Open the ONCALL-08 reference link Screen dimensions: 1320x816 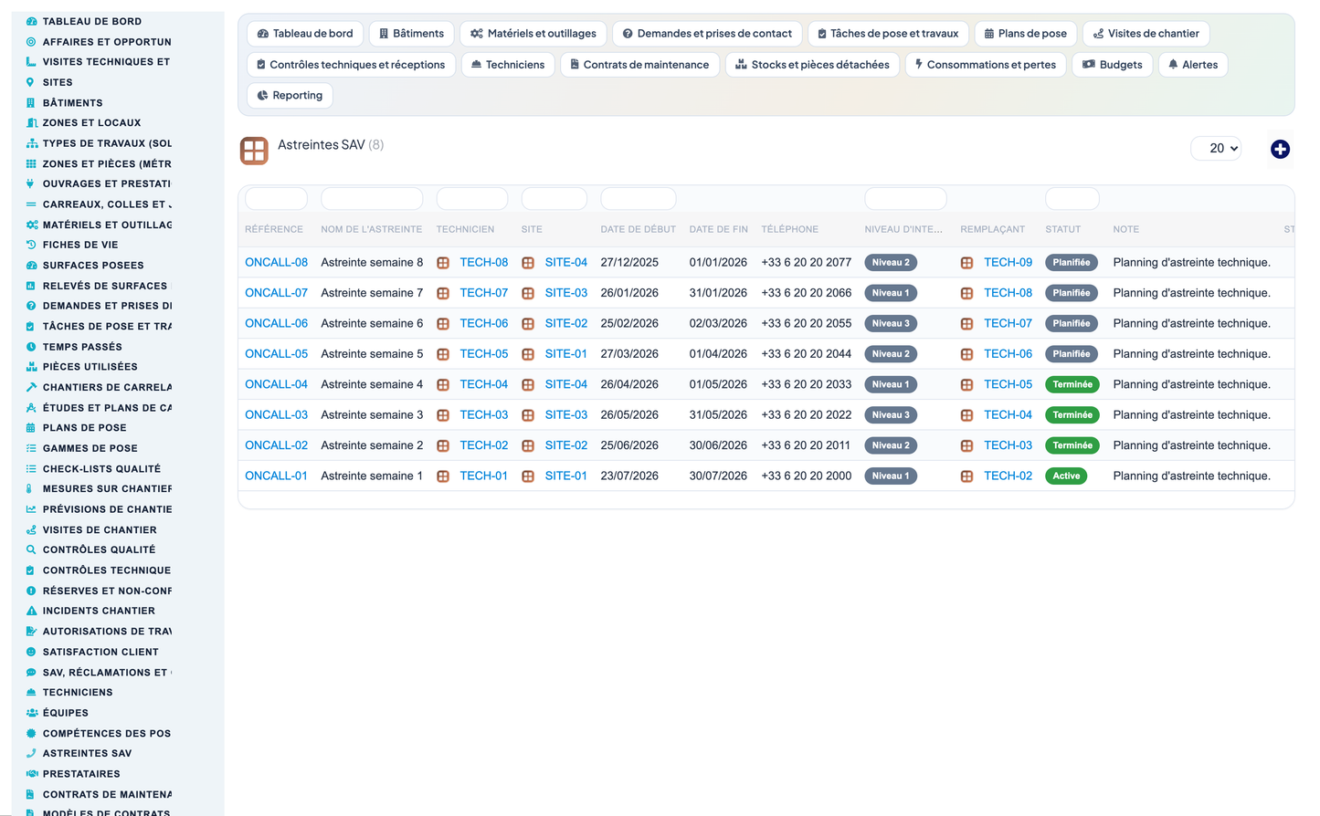coord(276,262)
